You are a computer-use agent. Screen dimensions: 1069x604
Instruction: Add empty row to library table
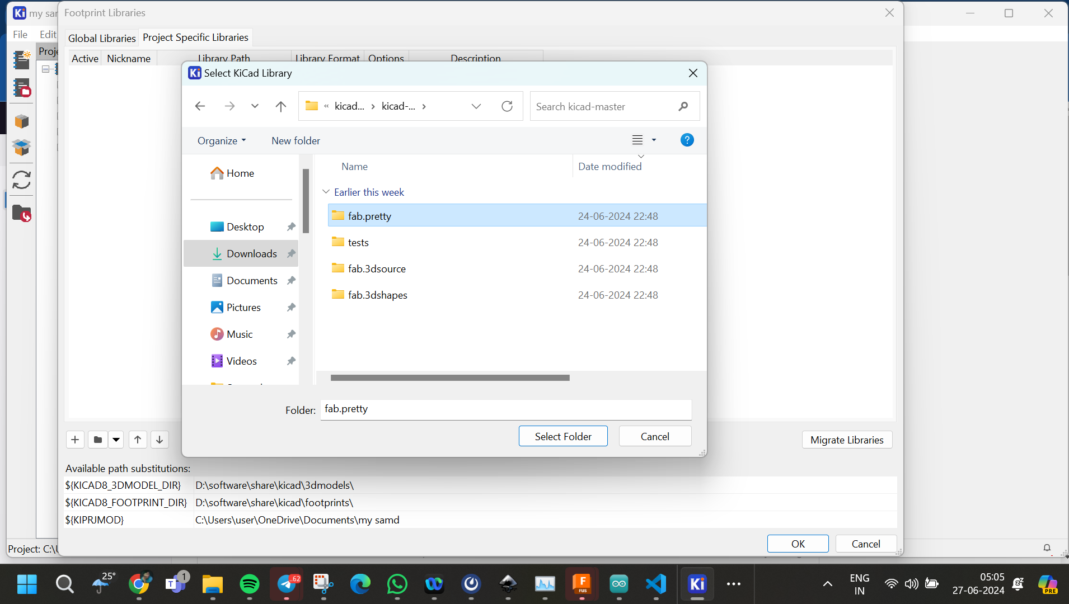click(x=75, y=440)
